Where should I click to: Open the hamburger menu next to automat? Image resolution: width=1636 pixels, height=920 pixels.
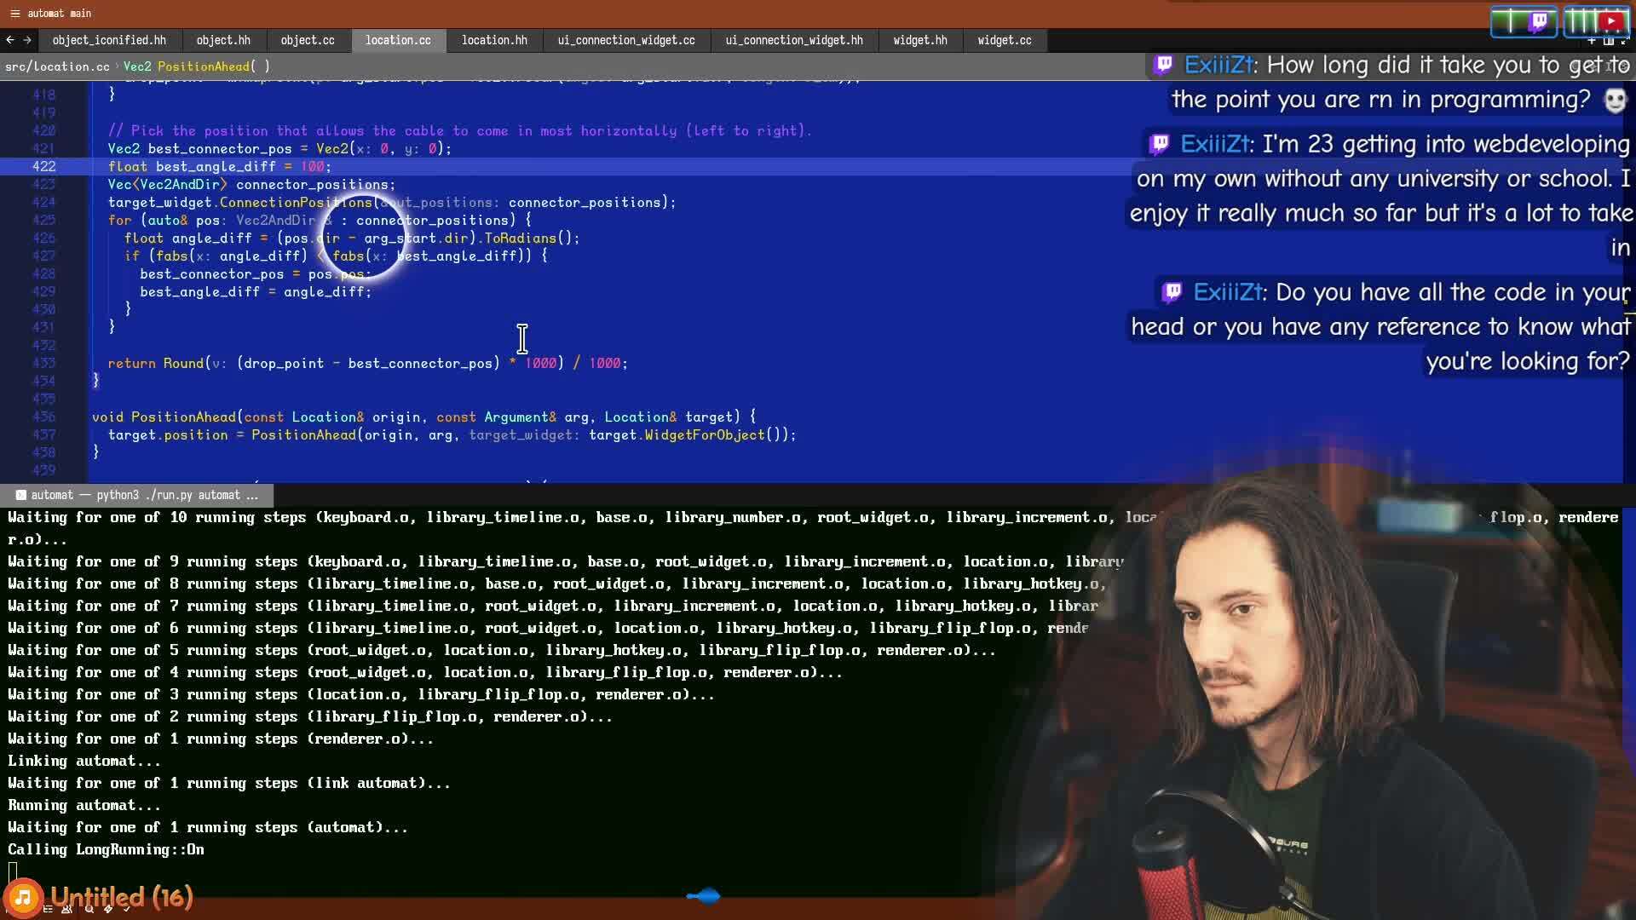pyautogui.click(x=14, y=14)
